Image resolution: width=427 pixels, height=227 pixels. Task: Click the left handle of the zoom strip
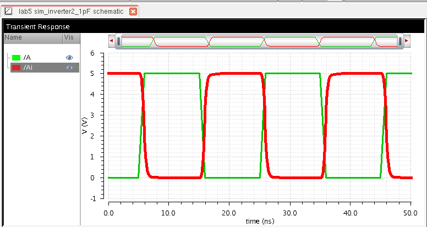[118, 41]
